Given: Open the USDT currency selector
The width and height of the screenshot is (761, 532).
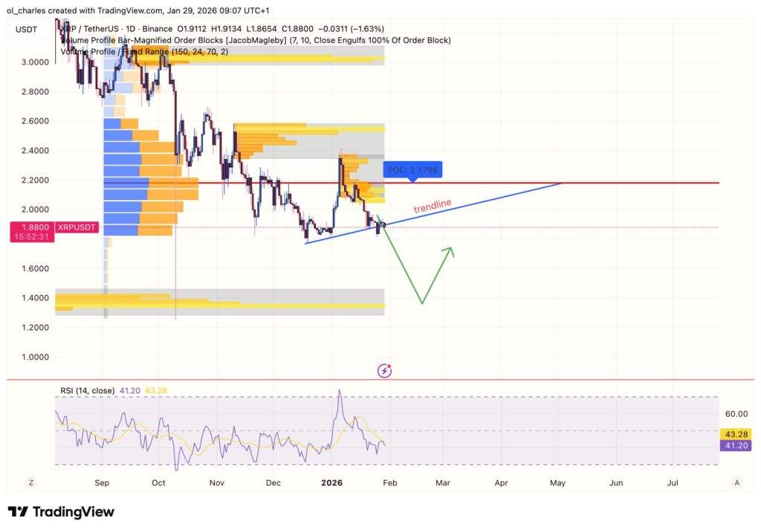Looking at the screenshot, I should [x=27, y=29].
